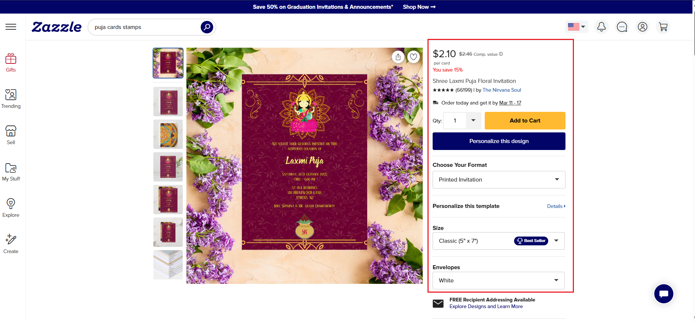This screenshot has height=322, width=695.
Task: Favorite this invitation with the heart icon
Action: 414,57
